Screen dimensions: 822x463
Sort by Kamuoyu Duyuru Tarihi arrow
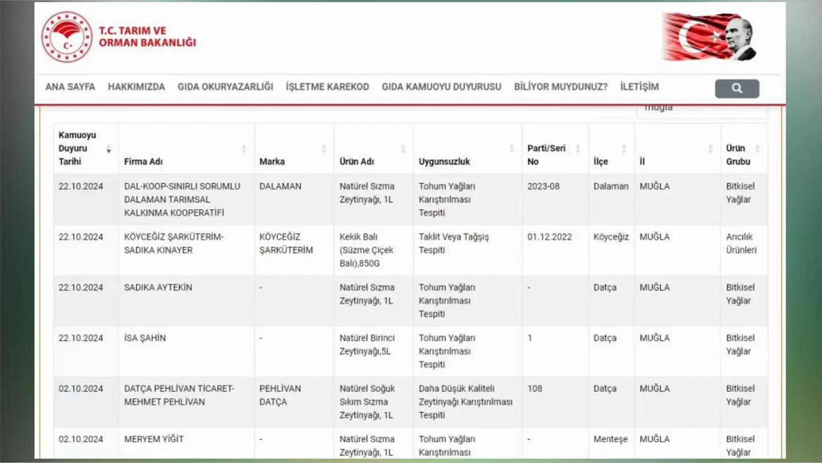click(108, 149)
